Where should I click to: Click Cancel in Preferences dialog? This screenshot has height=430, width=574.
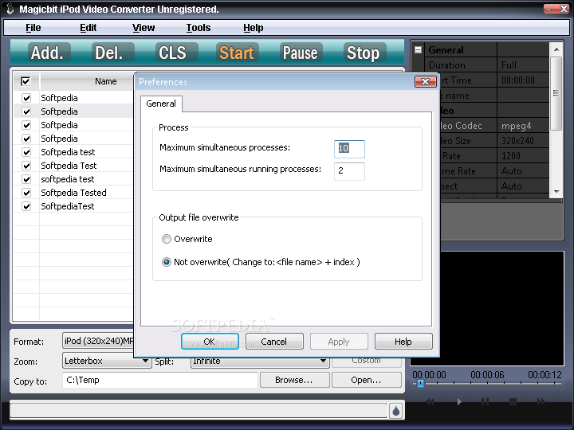[274, 342]
